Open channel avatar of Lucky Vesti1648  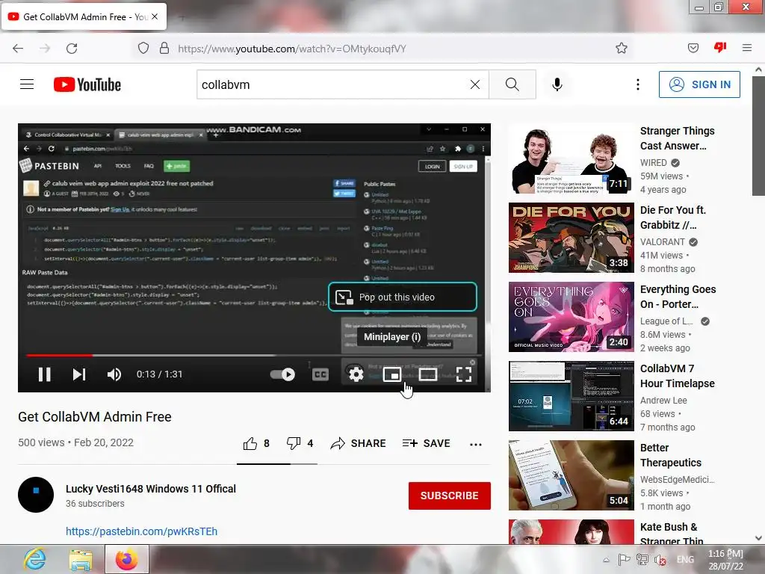[36, 495]
